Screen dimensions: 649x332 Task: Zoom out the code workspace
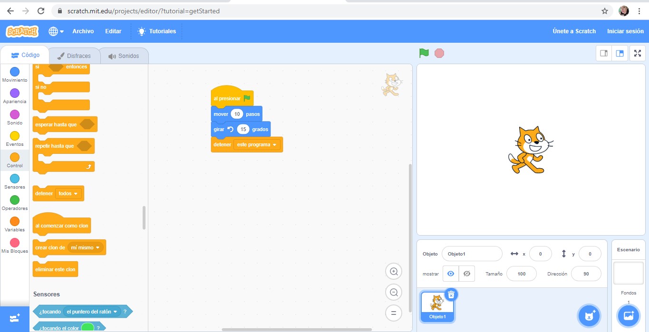(394, 293)
